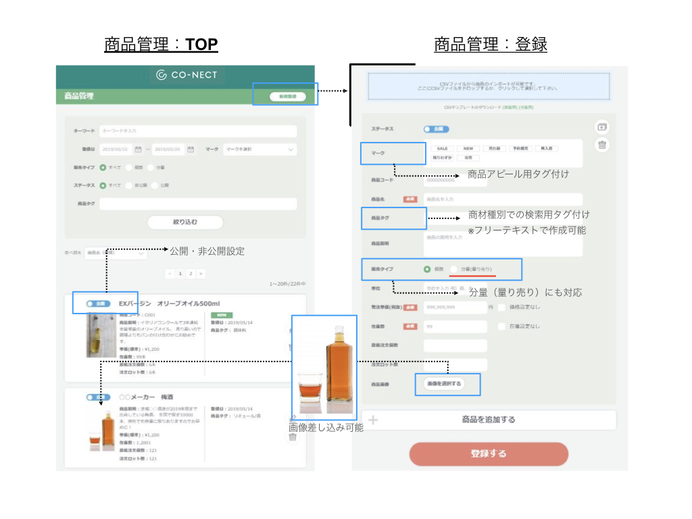Delete the 梅酒 product with trash icon
The width and height of the screenshot is (692, 519).
293,437
